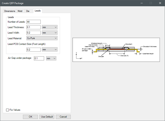Enable the Fix Values checkbox
This screenshot has height=121, width=165.
click(8, 110)
